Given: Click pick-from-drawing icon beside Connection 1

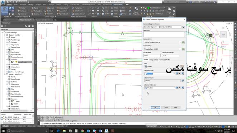Looking at the screenshot, I should pos(183,42).
